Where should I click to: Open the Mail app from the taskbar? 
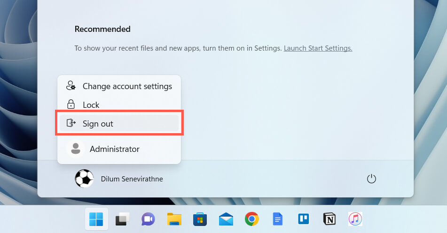click(226, 219)
